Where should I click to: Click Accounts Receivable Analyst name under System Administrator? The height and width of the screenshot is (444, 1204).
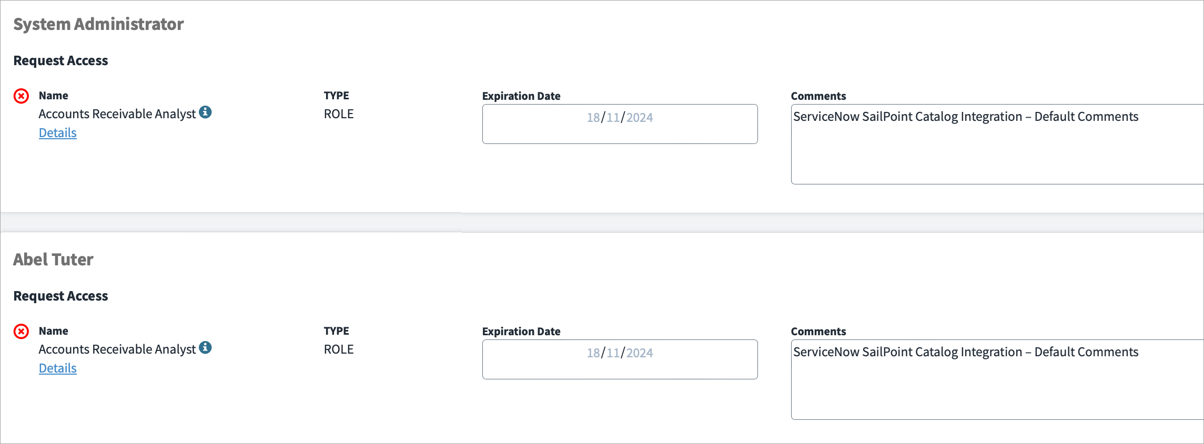click(117, 114)
